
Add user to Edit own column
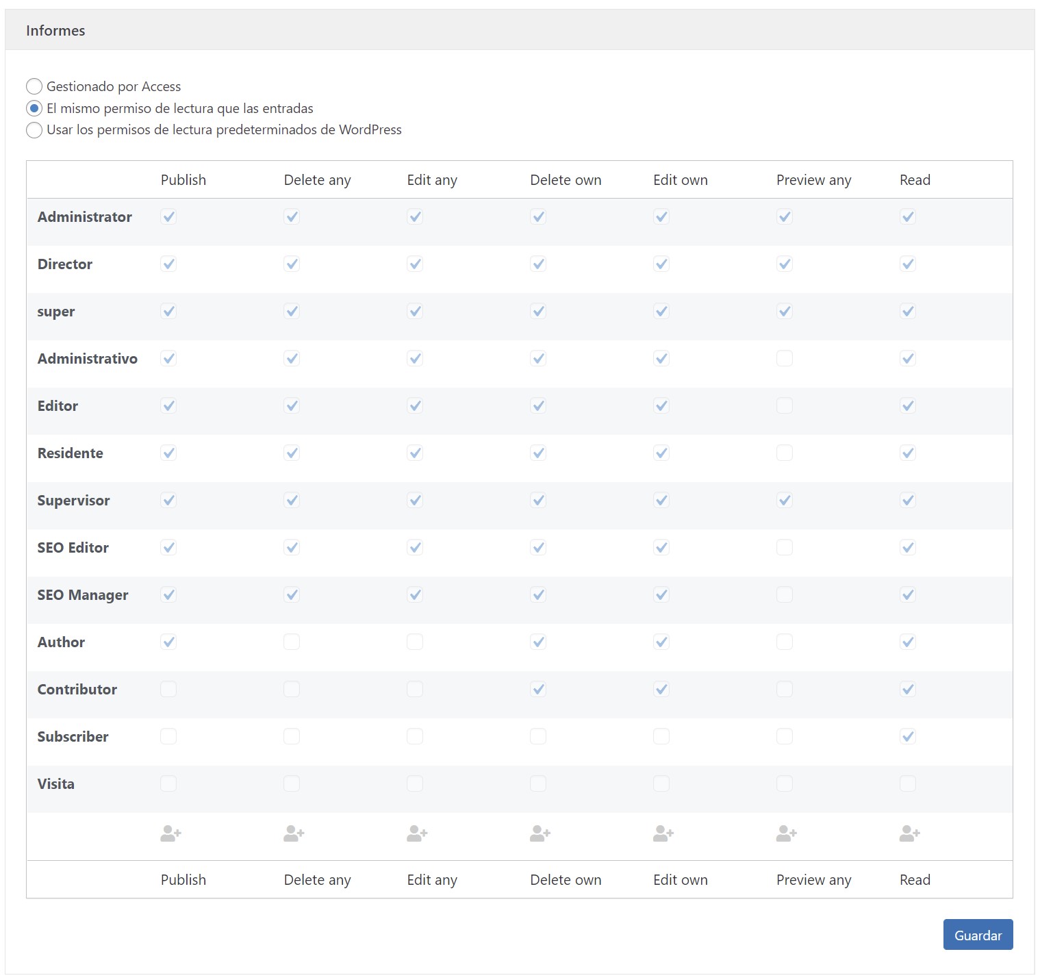(663, 833)
